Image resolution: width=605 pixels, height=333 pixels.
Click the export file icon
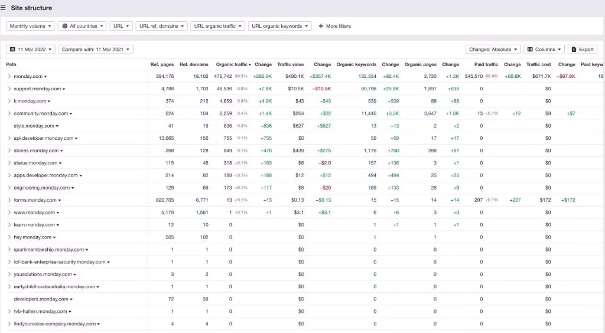coord(574,50)
